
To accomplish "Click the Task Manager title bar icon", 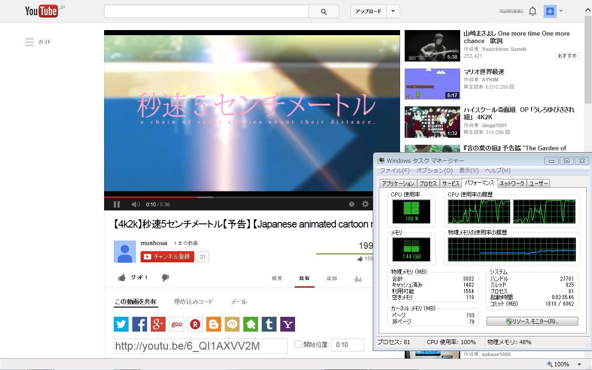I will 381,160.
